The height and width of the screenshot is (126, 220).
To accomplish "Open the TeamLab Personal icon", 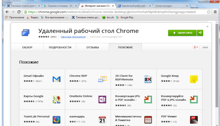I will (57, 120).
